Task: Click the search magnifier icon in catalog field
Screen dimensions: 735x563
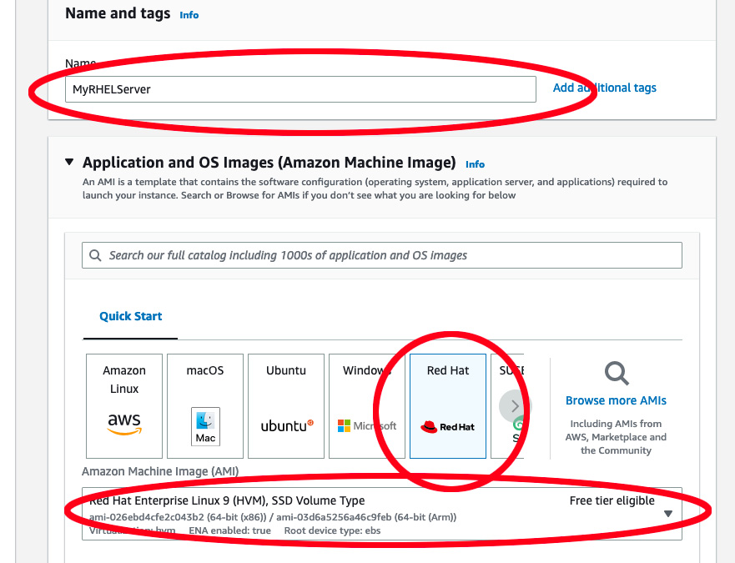Action: (96, 255)
